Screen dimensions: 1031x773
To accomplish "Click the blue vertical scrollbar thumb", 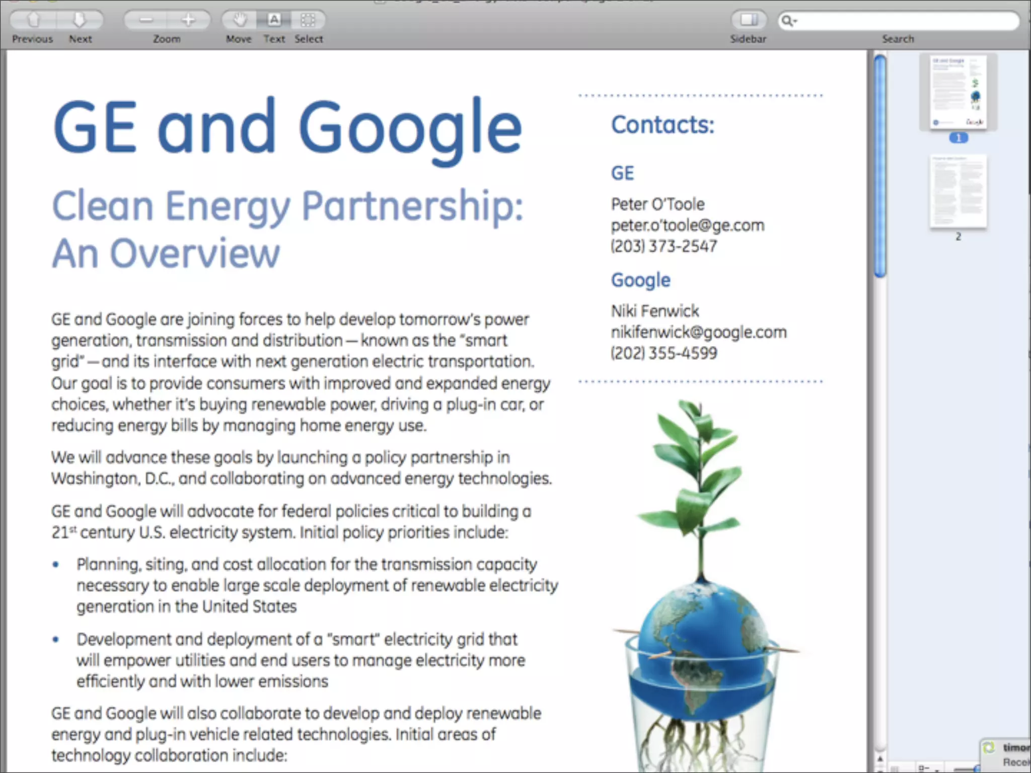I will pyautogui.click(x=880, y=166).
